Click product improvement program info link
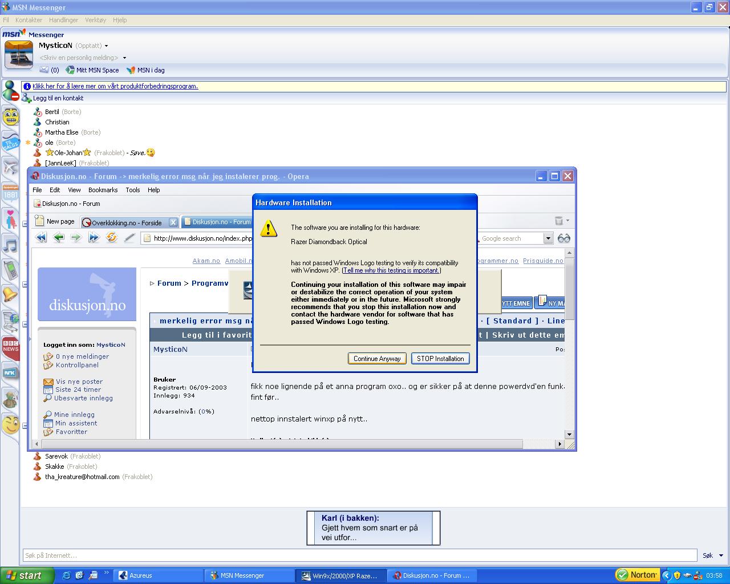This screenshot has width=730, height=584. pos(115,86)
